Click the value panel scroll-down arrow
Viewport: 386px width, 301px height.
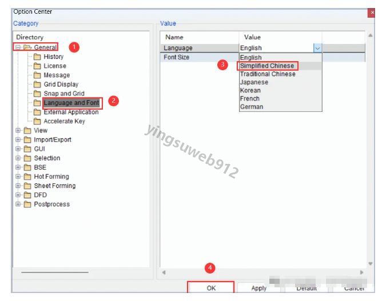click(x=370, y=264)
